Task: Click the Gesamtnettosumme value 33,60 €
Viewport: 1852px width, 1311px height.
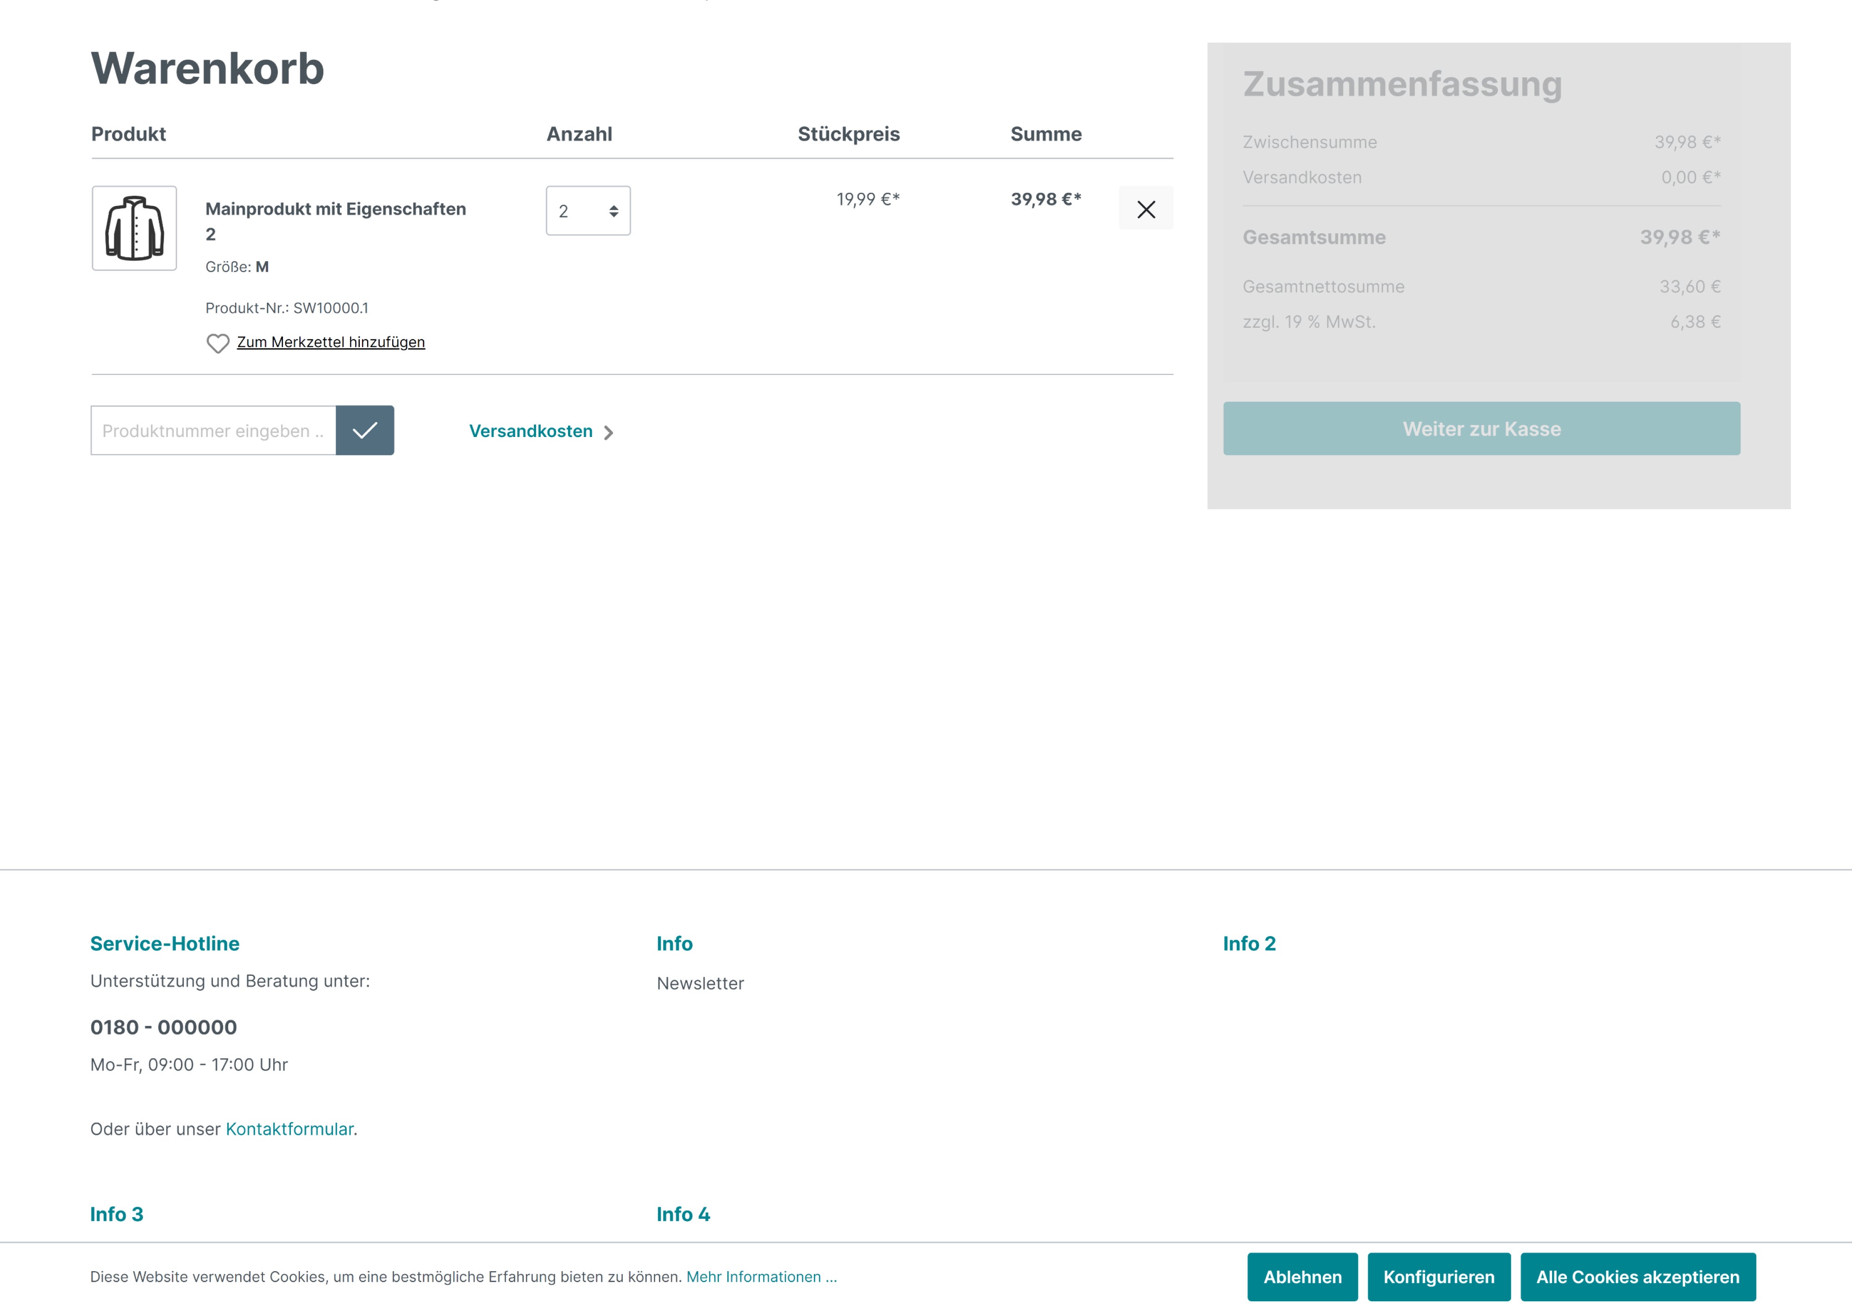Action: click(1690, 287)
